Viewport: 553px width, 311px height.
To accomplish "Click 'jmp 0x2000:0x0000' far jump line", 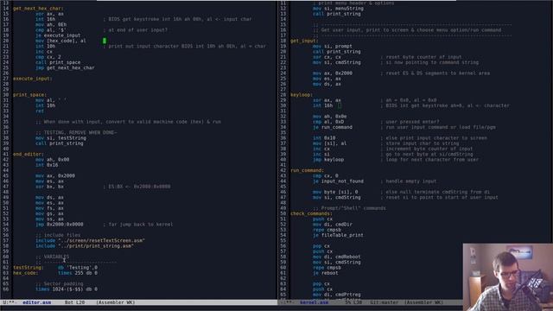I will (x=60, y=225).
